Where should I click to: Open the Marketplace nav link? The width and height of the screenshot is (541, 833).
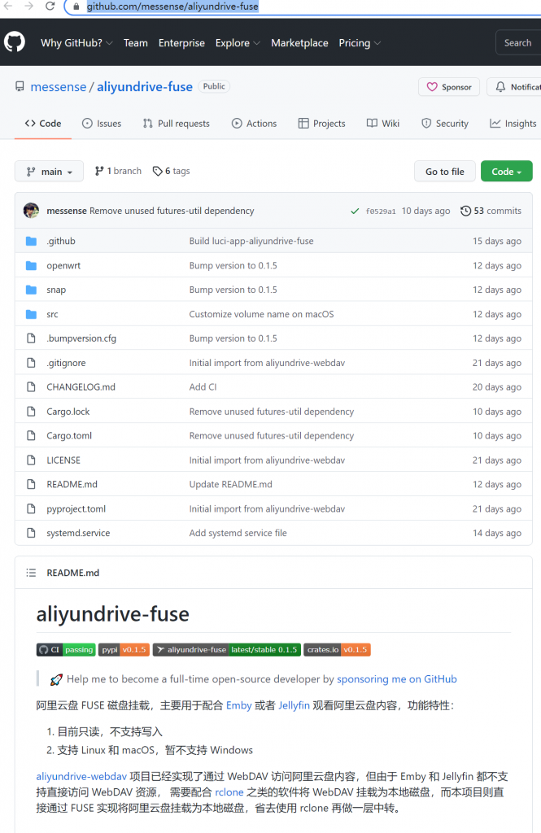point(299,43)
